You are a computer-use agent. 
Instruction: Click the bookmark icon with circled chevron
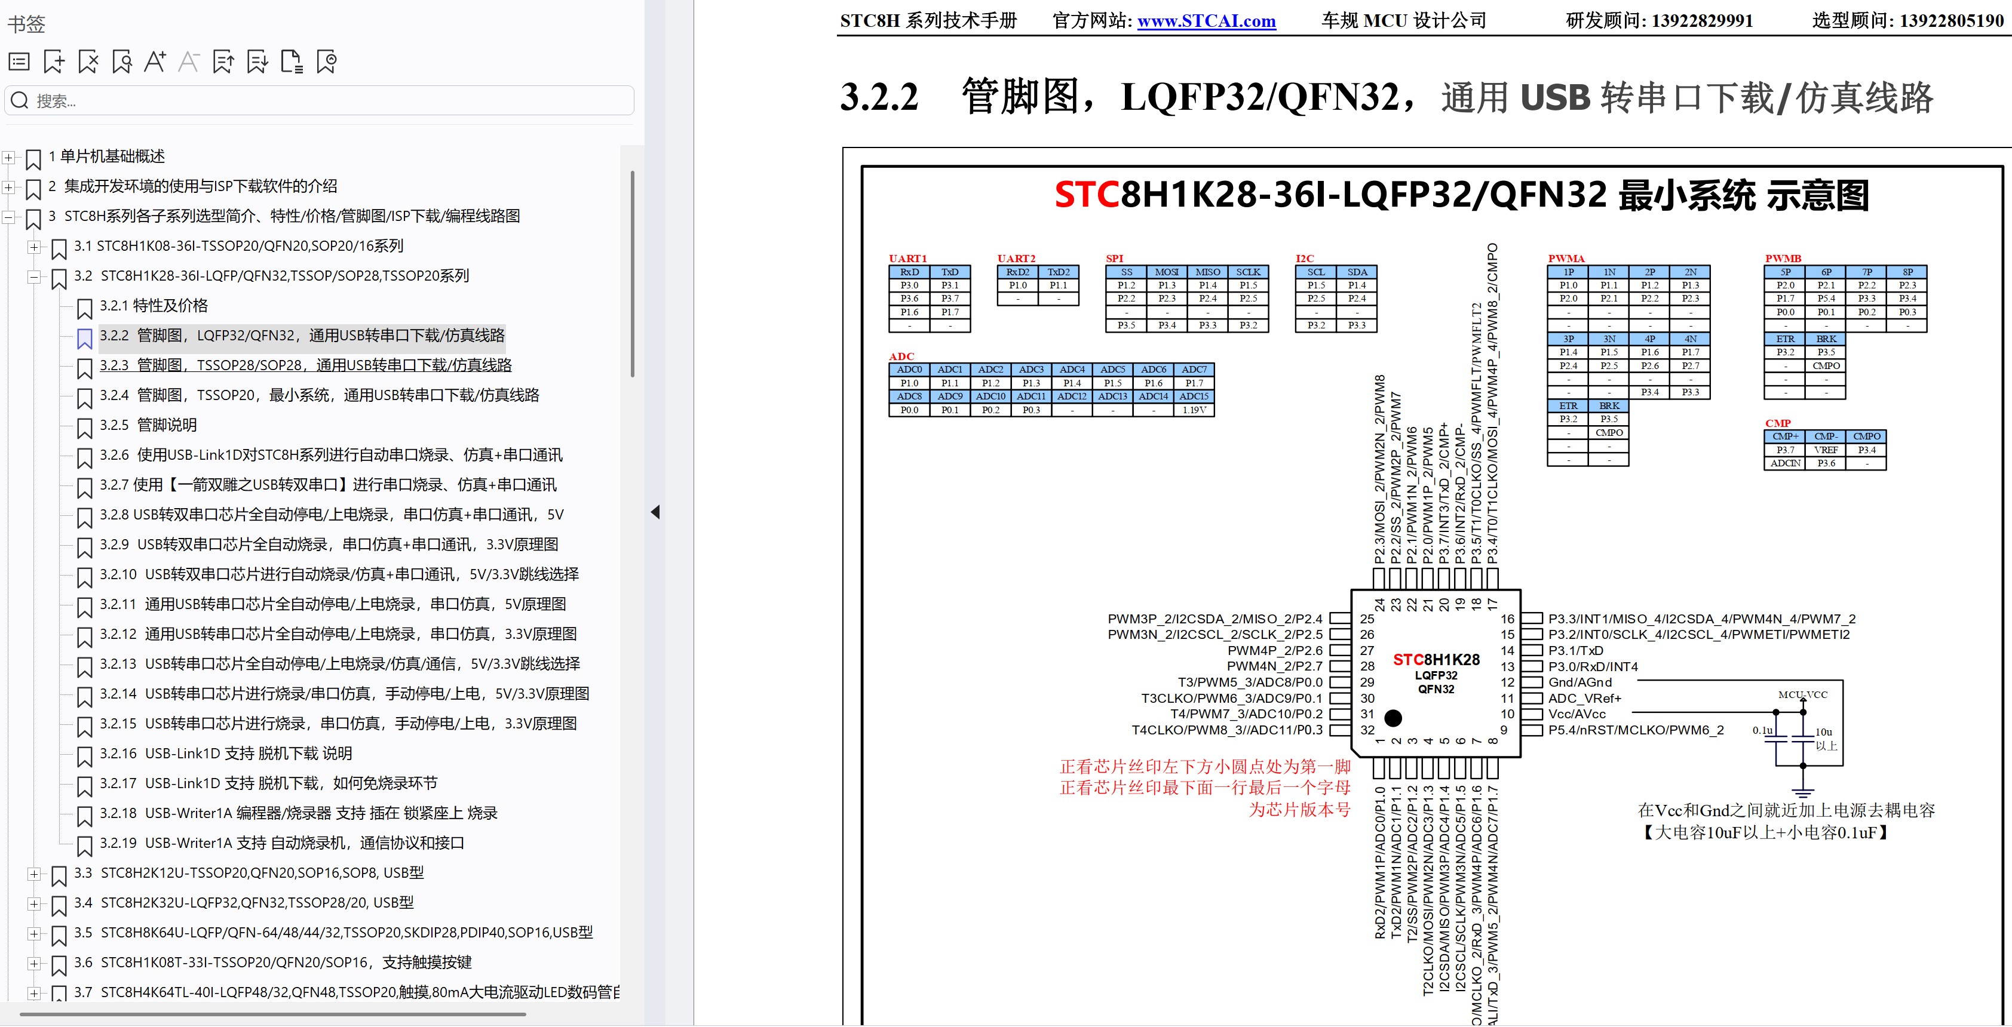pyautogui.click(x=327, y=62)
